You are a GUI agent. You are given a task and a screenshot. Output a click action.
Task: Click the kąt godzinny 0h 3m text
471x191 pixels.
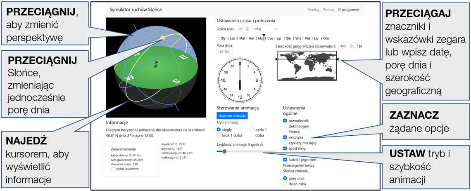click(x=127, y=156)
